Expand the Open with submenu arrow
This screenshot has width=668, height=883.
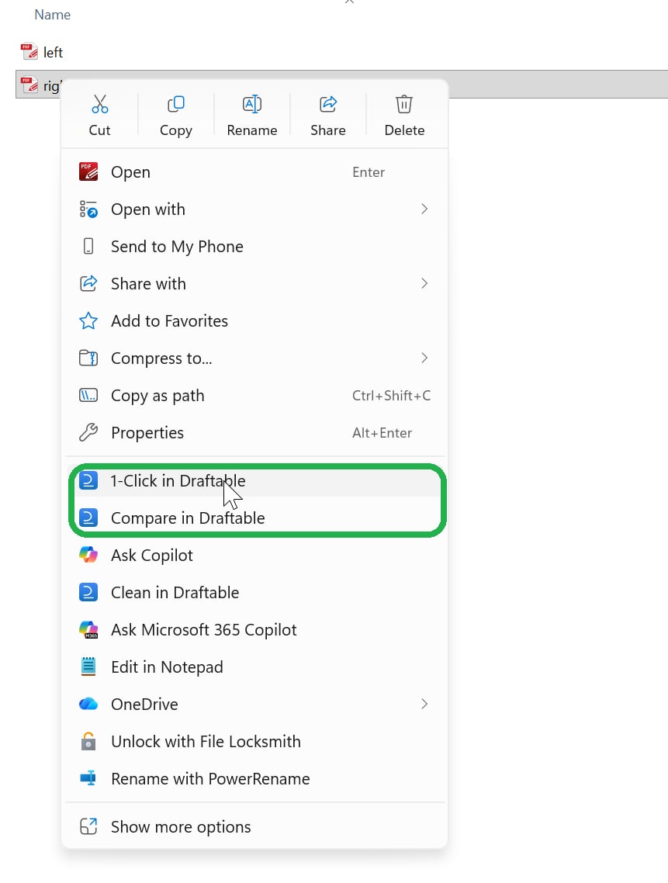pos(424,209)
